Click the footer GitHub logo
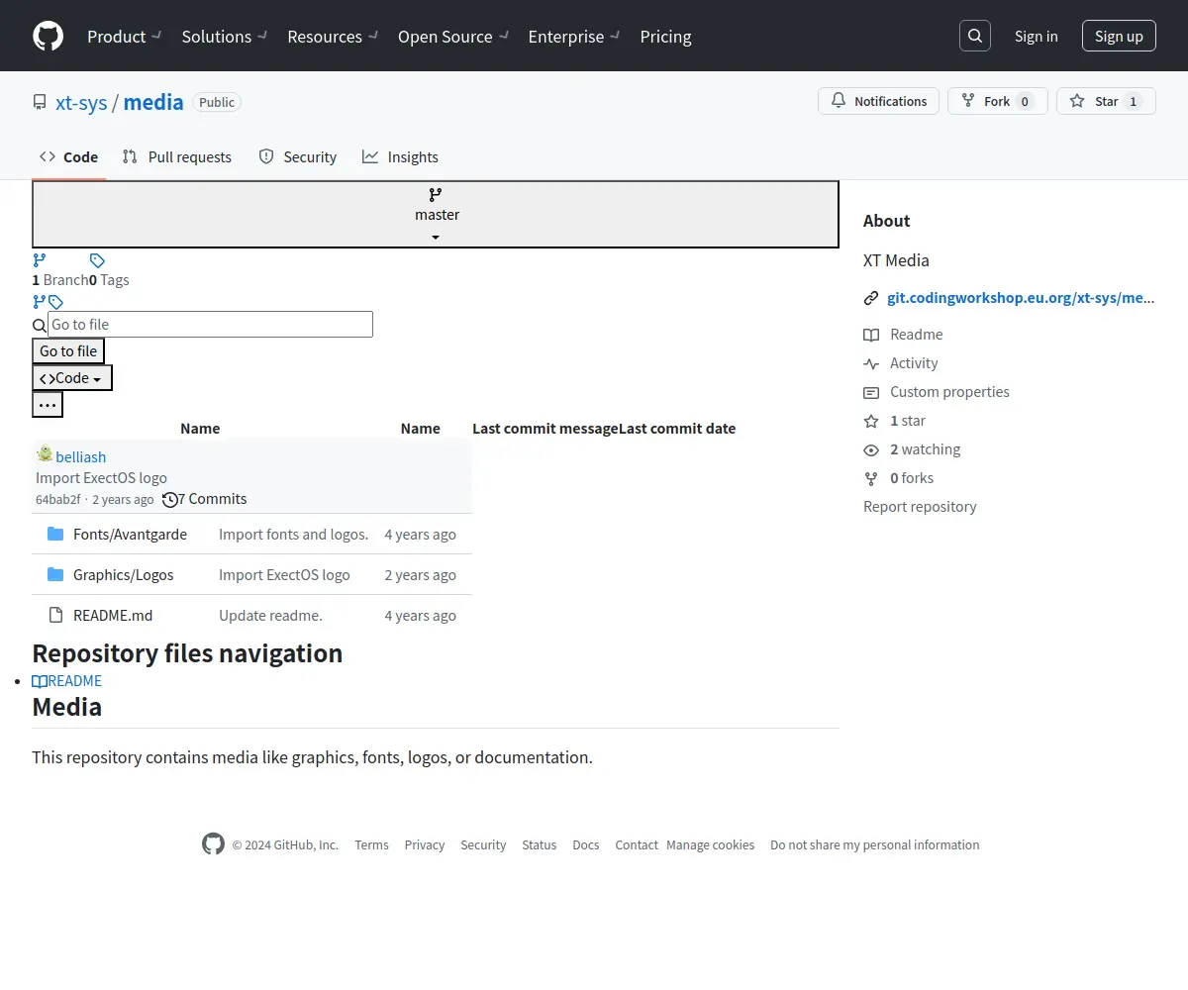The image size is (1188, 990). 213,844
